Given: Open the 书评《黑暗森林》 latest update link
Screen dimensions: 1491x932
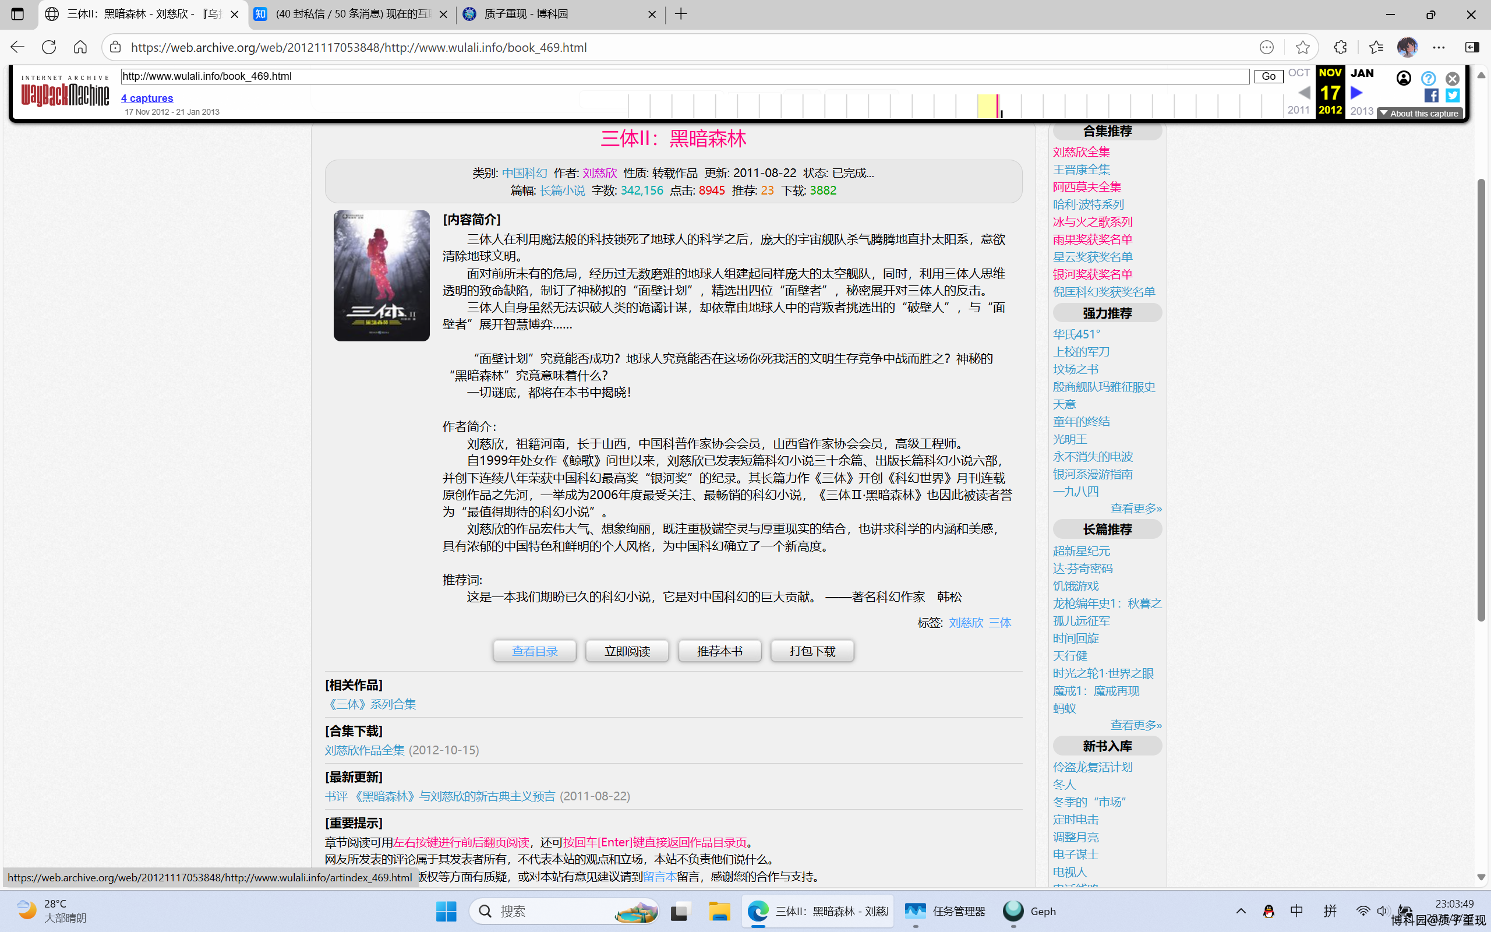Looking at the screenshot, I should pos(440,796).
